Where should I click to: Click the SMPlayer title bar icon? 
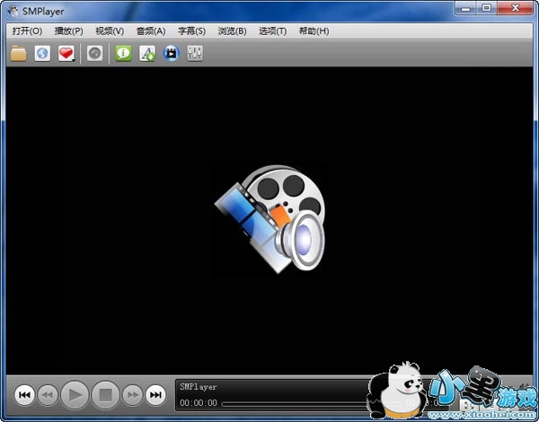(13, 12)
